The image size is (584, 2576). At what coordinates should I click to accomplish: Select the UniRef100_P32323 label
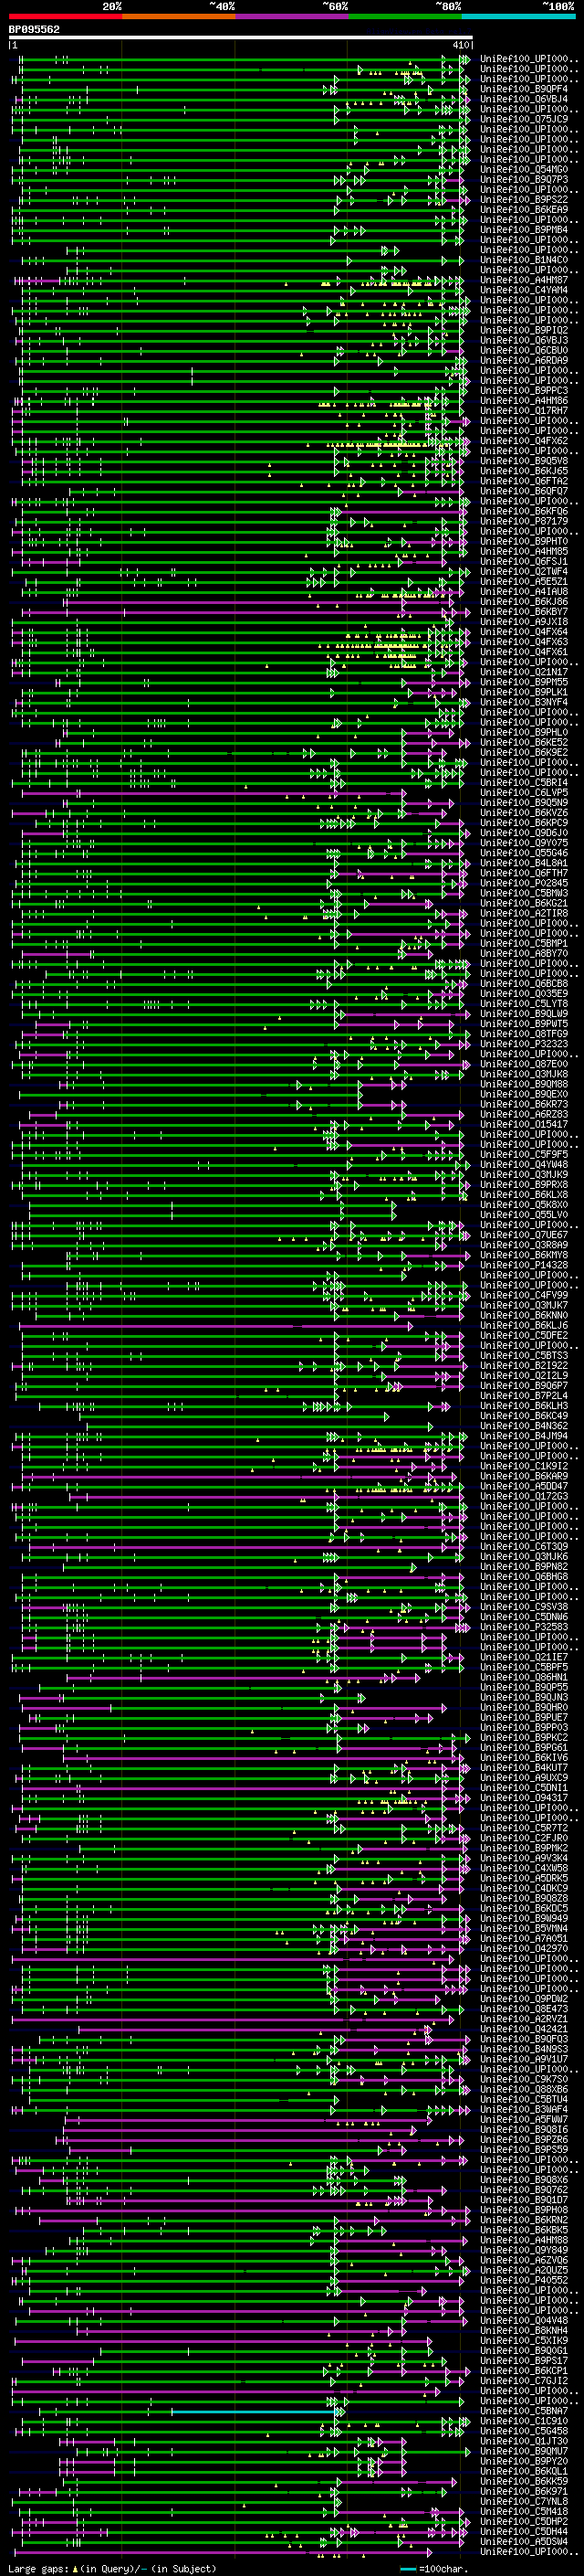click(524, 1044)
